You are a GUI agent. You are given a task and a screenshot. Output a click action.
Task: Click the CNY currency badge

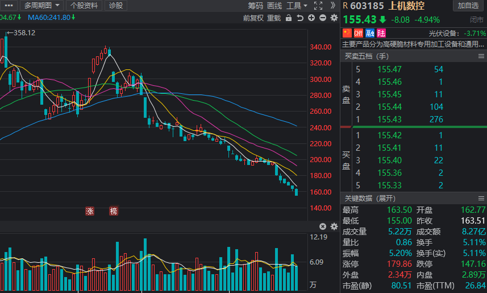(359, 33)
